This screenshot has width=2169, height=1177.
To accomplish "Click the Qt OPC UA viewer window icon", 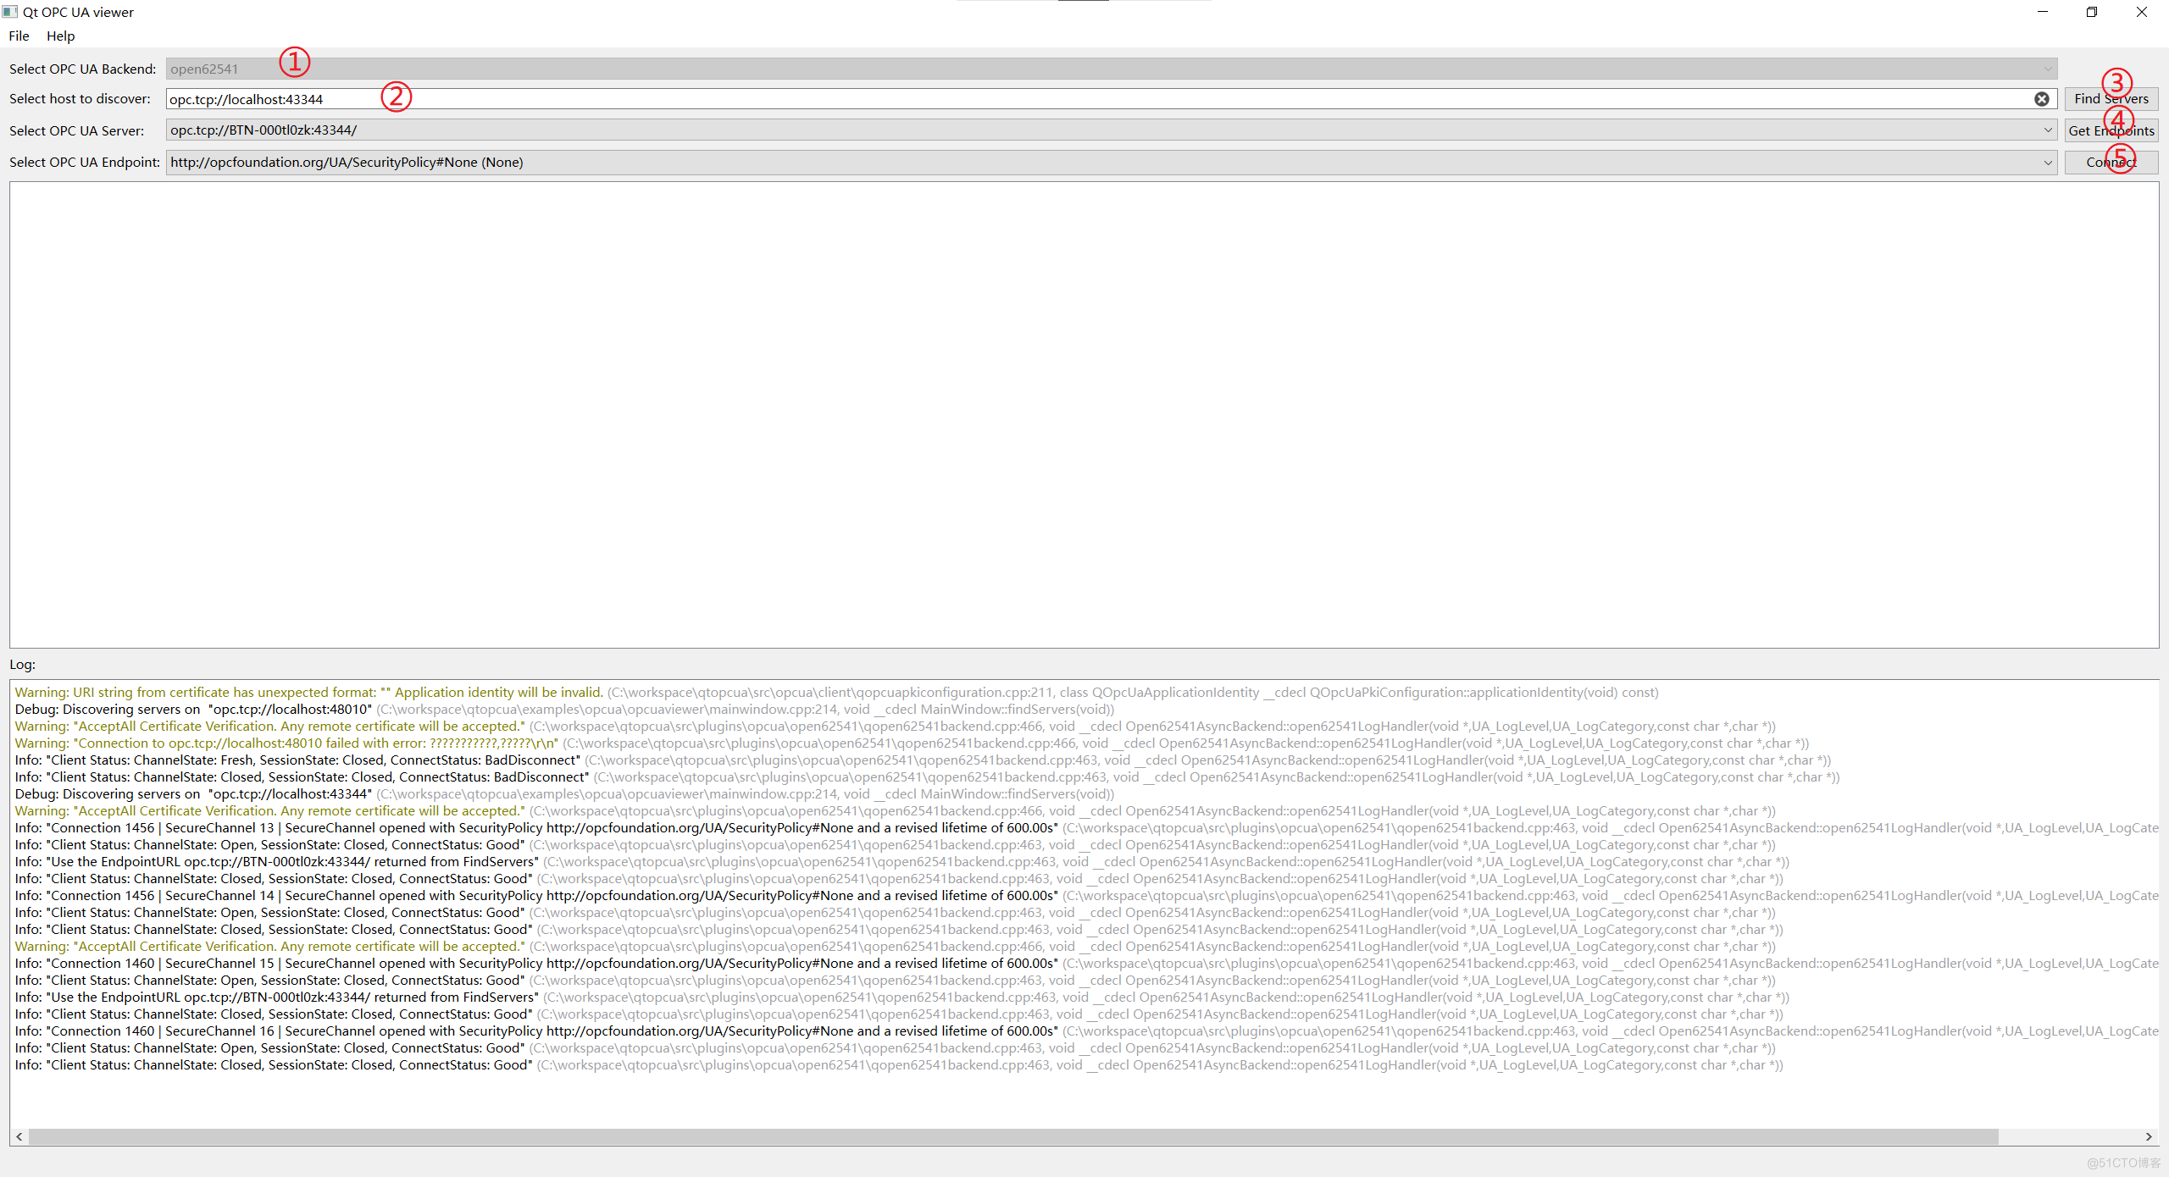I will tap(10, 12).
